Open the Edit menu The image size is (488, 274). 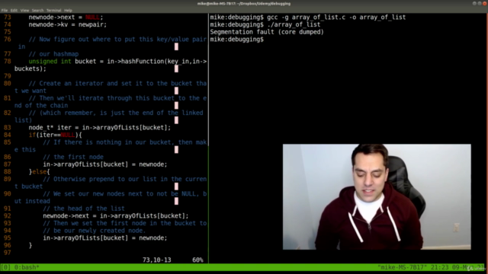coord(14,10)
